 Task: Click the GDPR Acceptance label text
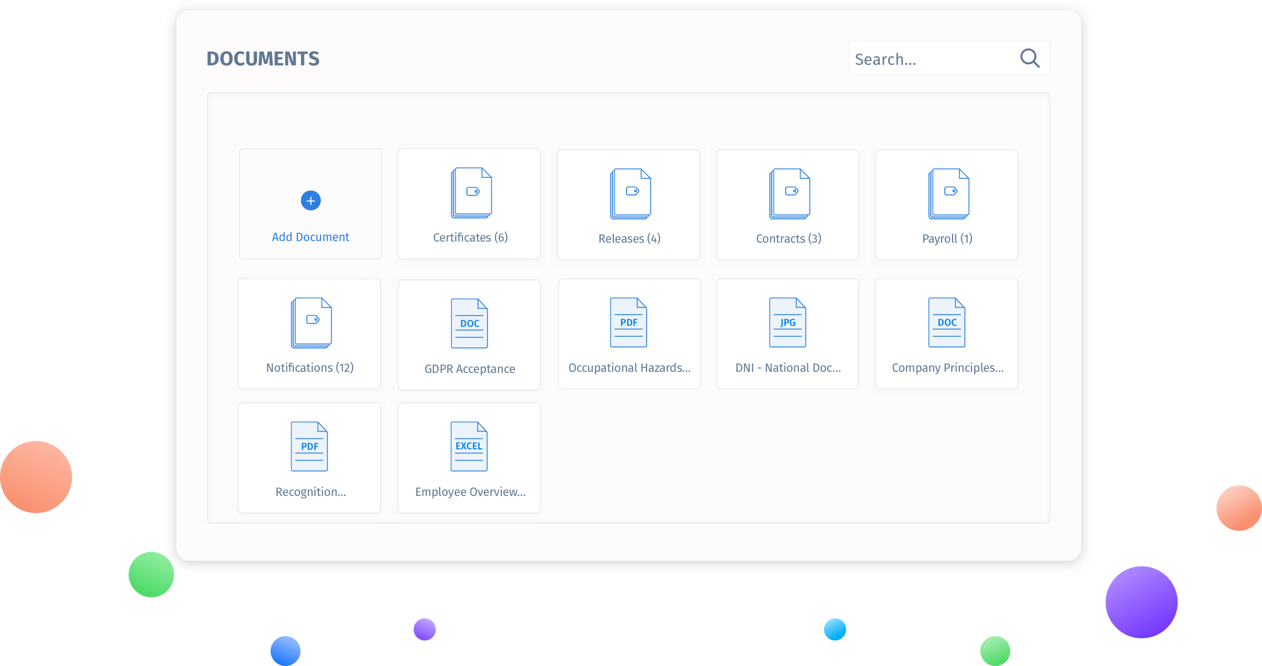(470, 369)
